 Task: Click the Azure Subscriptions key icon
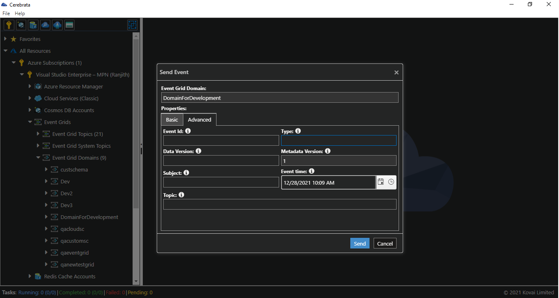[x=21, y=63]
